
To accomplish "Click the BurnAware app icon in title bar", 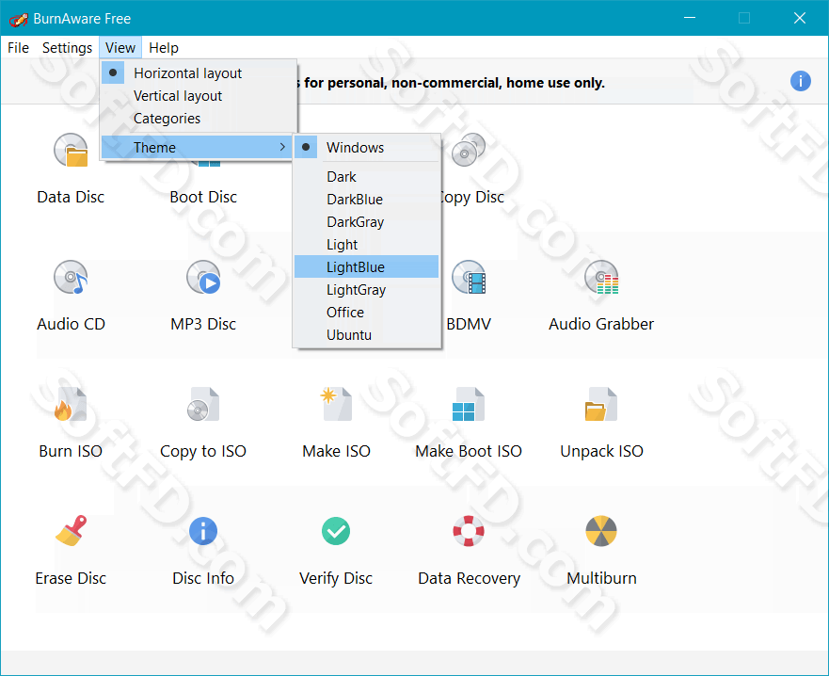I will tap(18, 19).
